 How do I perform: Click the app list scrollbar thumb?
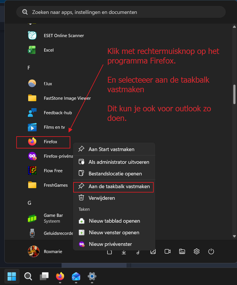click(234, 94)
